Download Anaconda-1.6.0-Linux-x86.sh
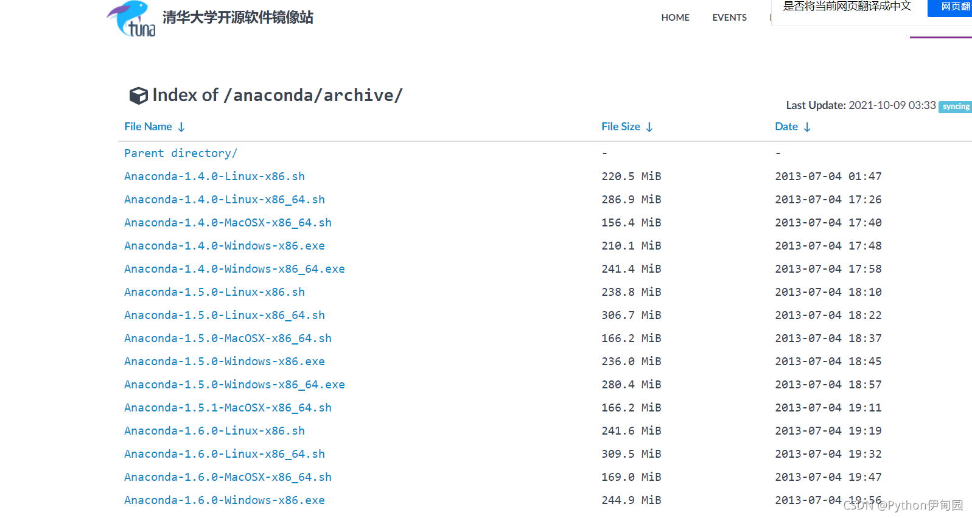This screenshot has height=518, width=972. click(214, 431)
